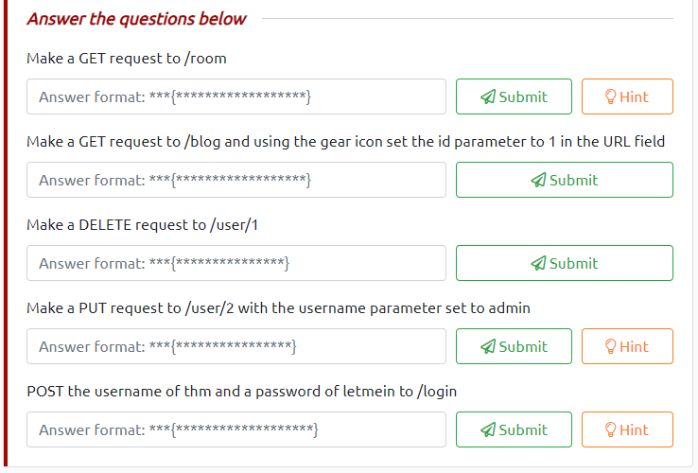Image resolution: width=698 pixels, height=473 pixels.
Task: Click the lightbulb icon for the /login question
Action: pos(610,429)
